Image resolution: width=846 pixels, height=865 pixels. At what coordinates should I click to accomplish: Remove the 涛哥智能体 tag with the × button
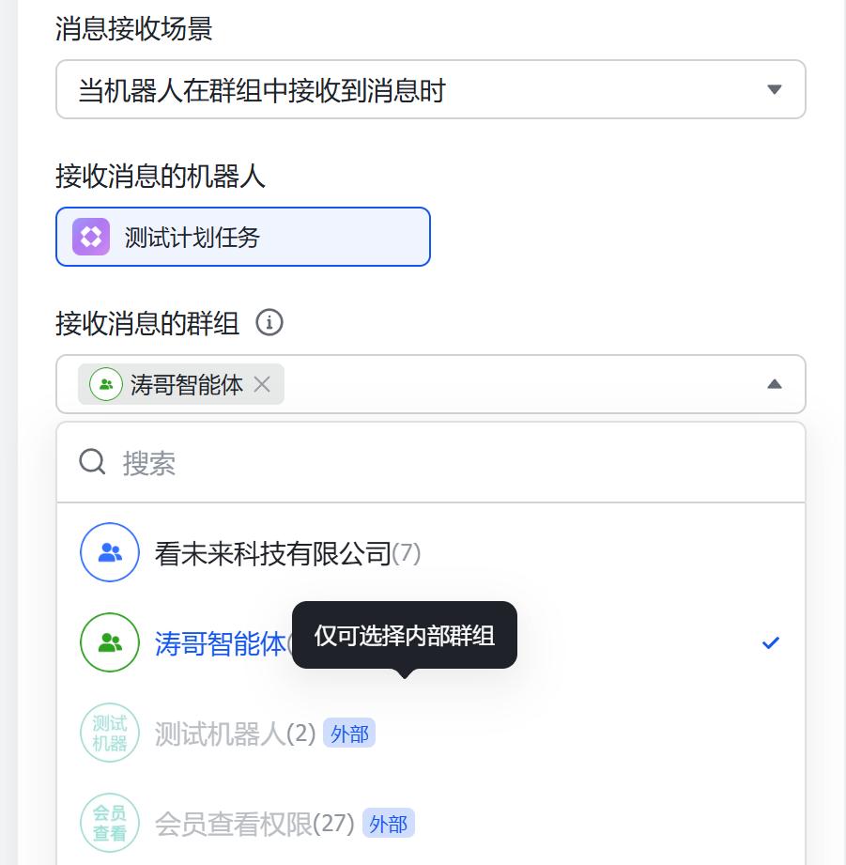coord(262,384)
